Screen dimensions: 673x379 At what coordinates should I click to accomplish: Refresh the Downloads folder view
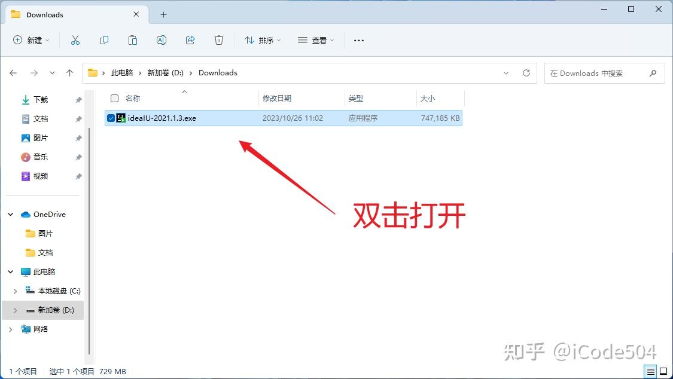coord(526,73)
